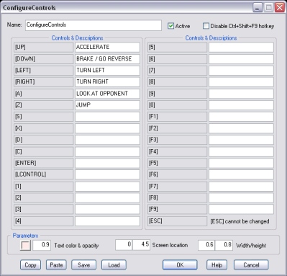Load a control configuration
The height and width of the screenshot is (276, 287).
(114, 265)
